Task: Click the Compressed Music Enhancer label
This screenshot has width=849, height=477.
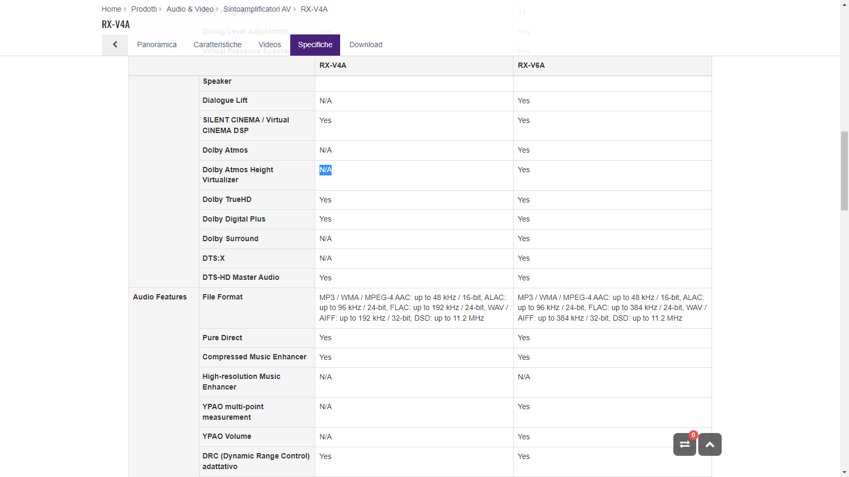Action: (254, 357)
